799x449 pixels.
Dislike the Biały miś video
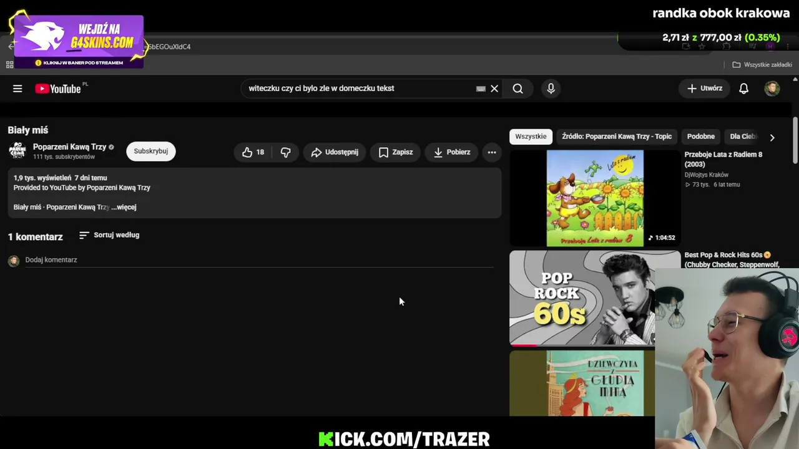click(285, 152)
